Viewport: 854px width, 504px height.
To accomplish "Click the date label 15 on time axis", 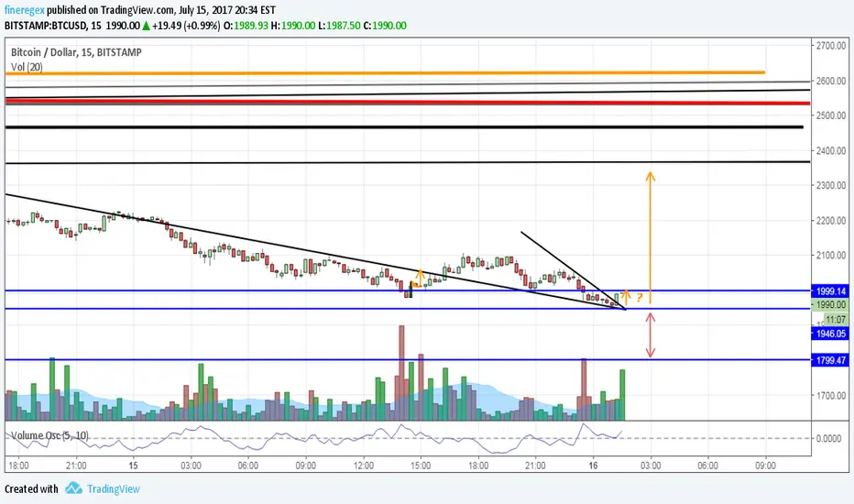I will click(134, 466).
